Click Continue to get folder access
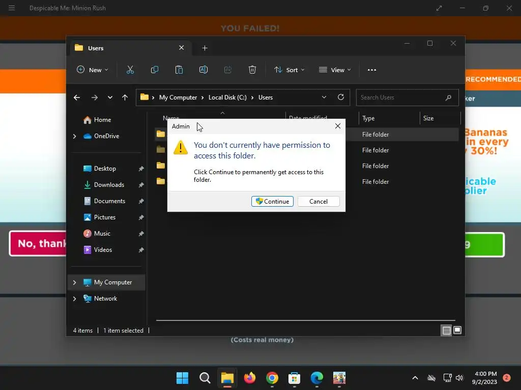Image resolution: width=521 pixels, height=390 pixels. click(273, 201)
